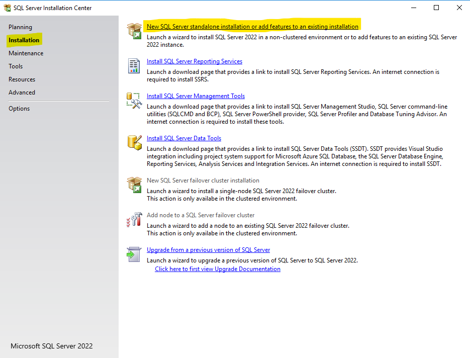Click the SQL Server Reporting Services report icon
470x358 pixels.
click(x=134, y=66)
